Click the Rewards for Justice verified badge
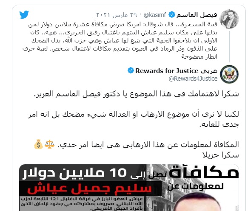The height and width of the screenshot is (211, 248). point(131,70)
